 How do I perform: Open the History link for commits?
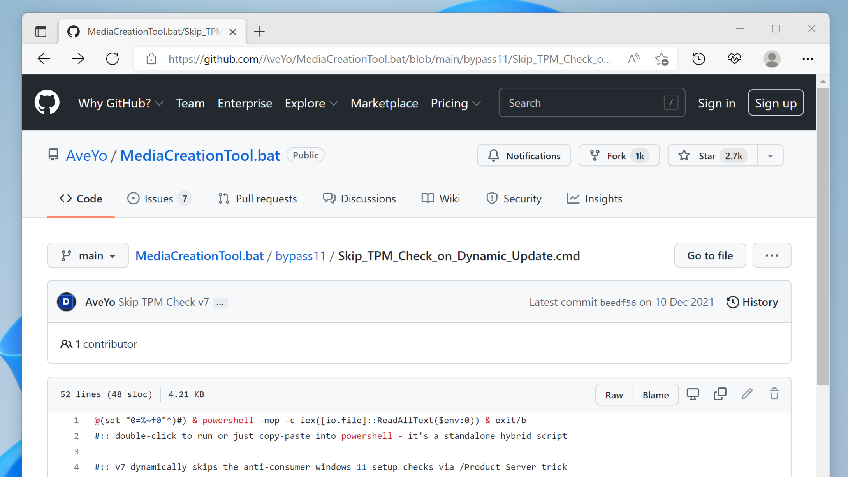pyautogui.click(x=752, y=302)
